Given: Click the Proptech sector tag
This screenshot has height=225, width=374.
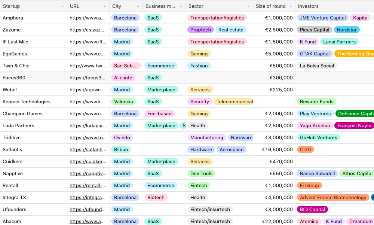Looking at the screenshot, I should pos(200,30).
